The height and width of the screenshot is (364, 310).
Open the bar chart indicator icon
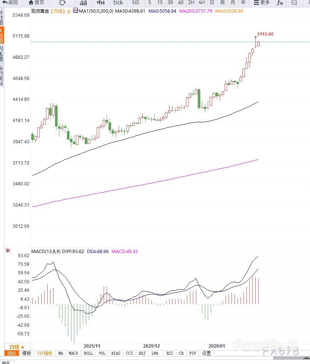click(83, 3)
